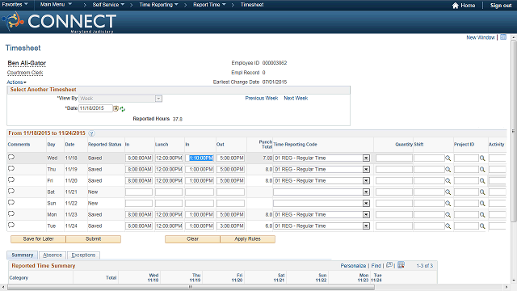This screenshot has height=291, width=517.
Task: Click the help icon beside date range
Action: point(91,133)
